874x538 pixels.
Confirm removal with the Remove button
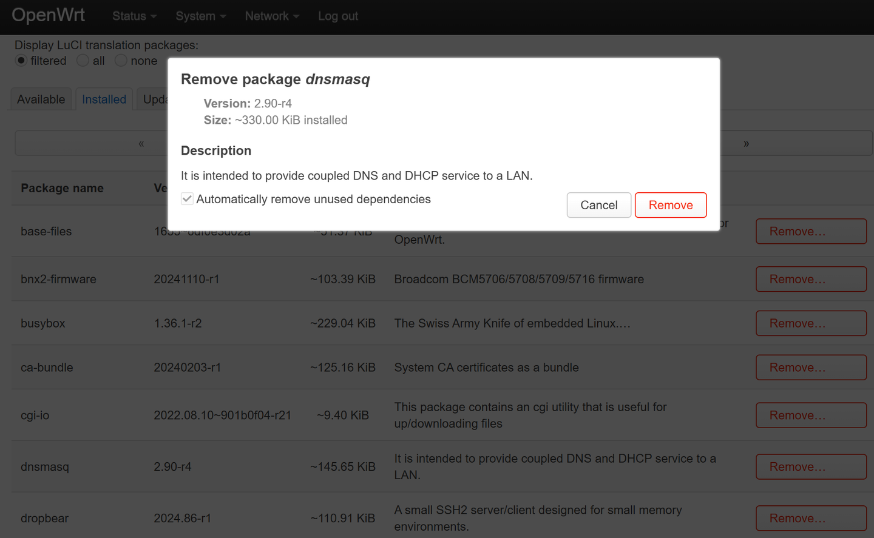(670, 205)
